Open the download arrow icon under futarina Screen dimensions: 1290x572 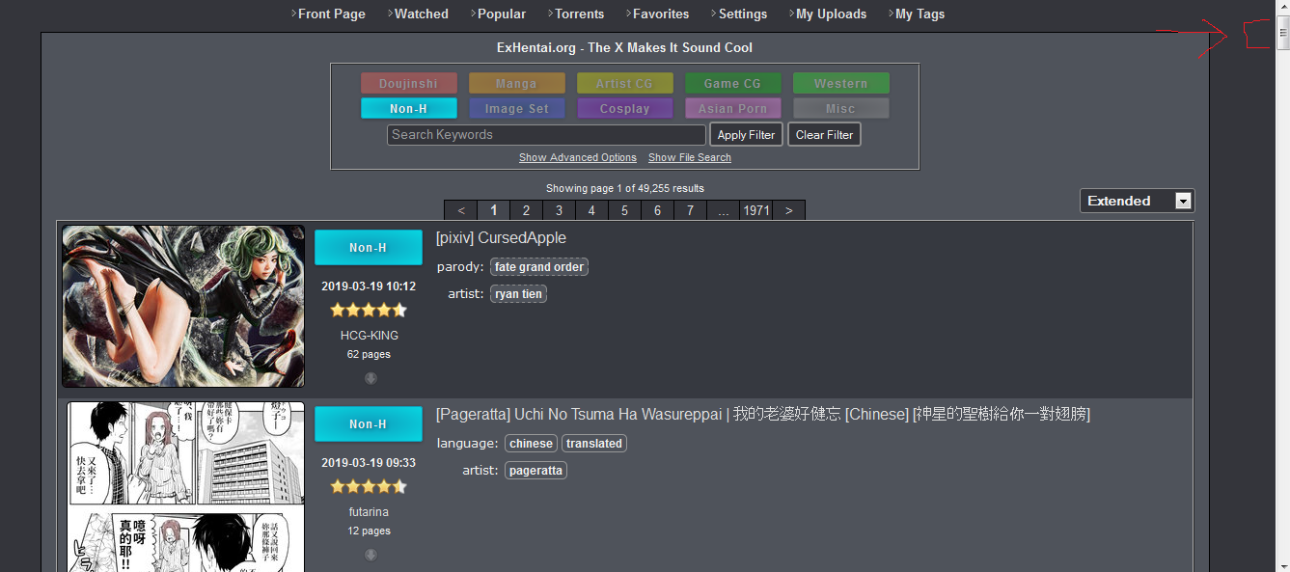pyautogui.click(x=371, y=555)
